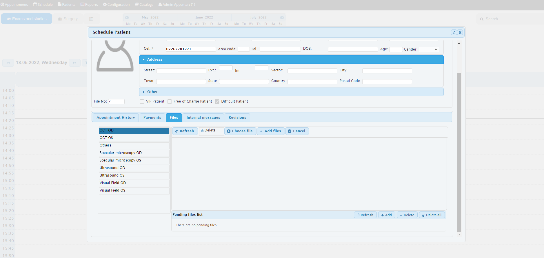The width and height of the screenshot is (544, 258).
Task: Click Add in pending files list
Action: [387, 215]
